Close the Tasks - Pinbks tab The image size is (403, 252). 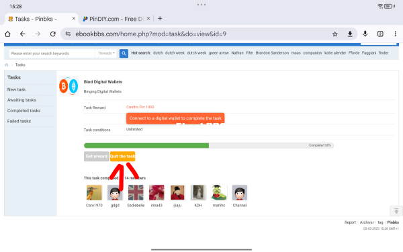tap(73, 19)
